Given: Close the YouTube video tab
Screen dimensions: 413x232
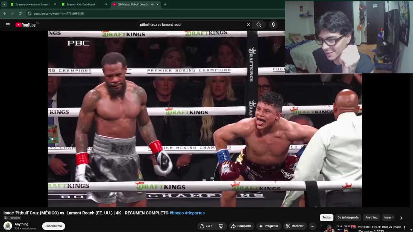Looking at the screenshot, I should coord(157,5).
